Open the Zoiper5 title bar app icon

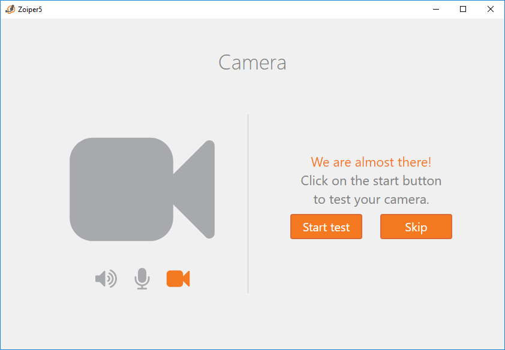(x=10, y=9)
